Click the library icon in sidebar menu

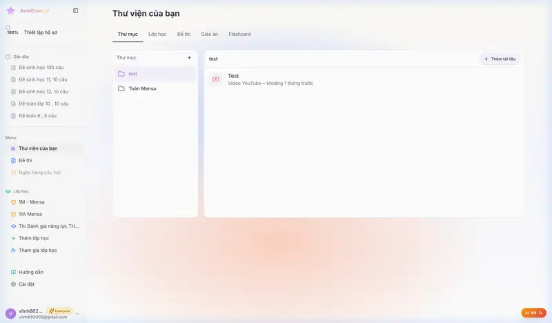(13, 148)
